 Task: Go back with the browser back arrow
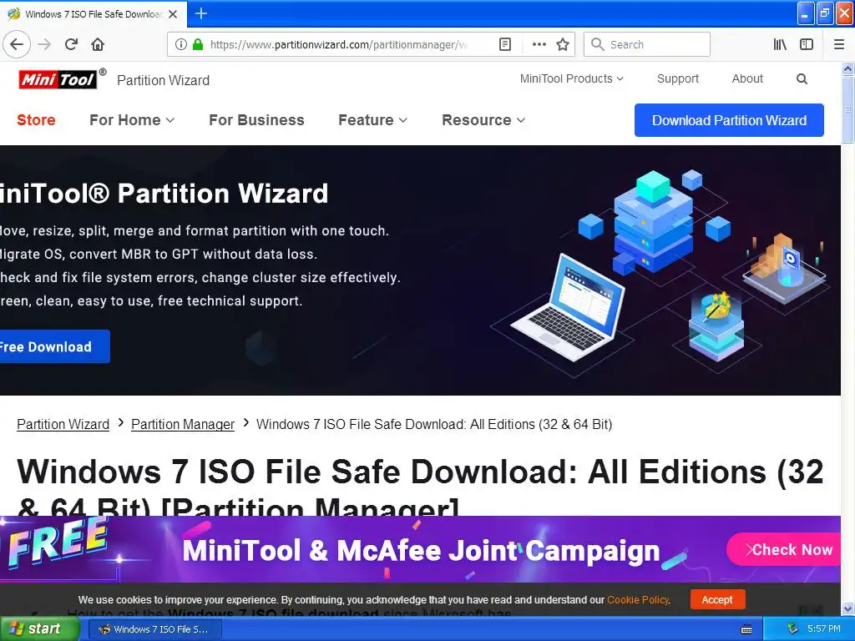click(x=17, y=44)
